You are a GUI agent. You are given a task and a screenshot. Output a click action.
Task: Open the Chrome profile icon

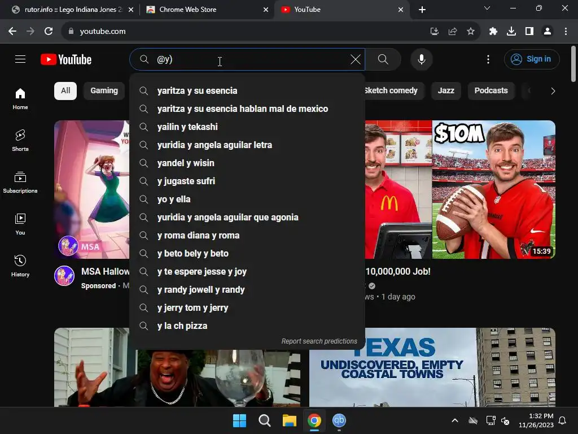[548, 32]
